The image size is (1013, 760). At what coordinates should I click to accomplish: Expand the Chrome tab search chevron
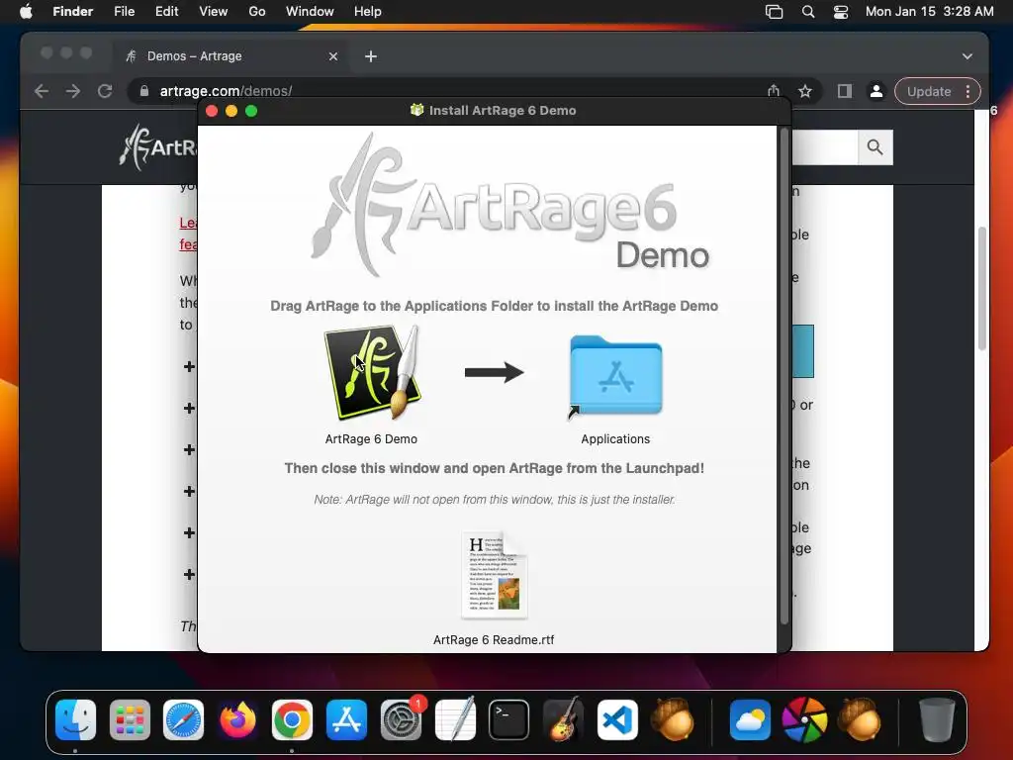click(967, 56)
